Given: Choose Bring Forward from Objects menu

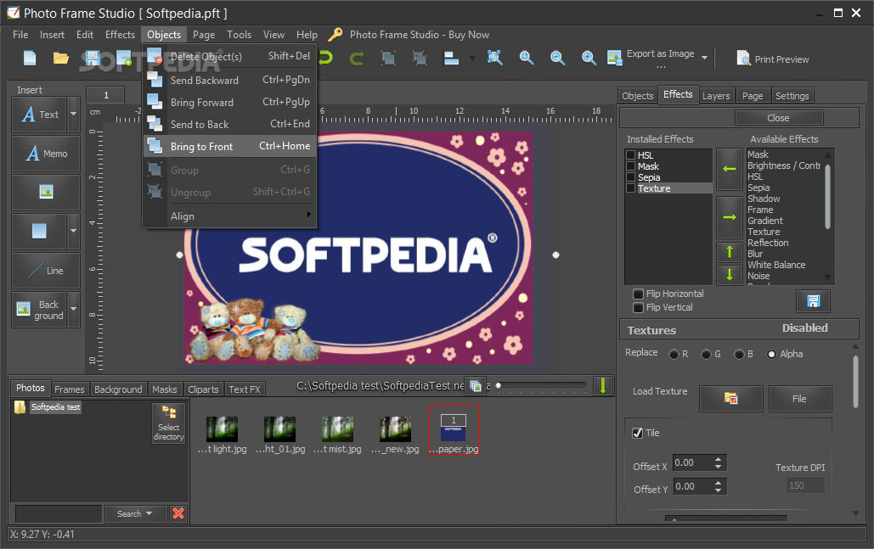Looking at the screenshot, I should pos(229,103).
